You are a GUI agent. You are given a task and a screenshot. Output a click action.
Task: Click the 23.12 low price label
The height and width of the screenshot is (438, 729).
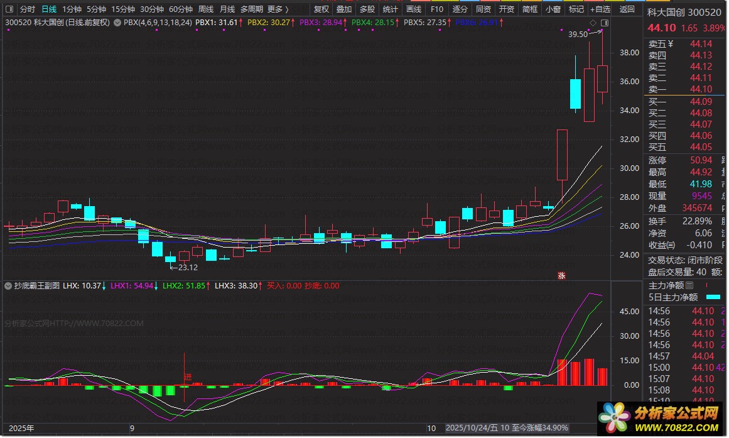pos(188,268)
